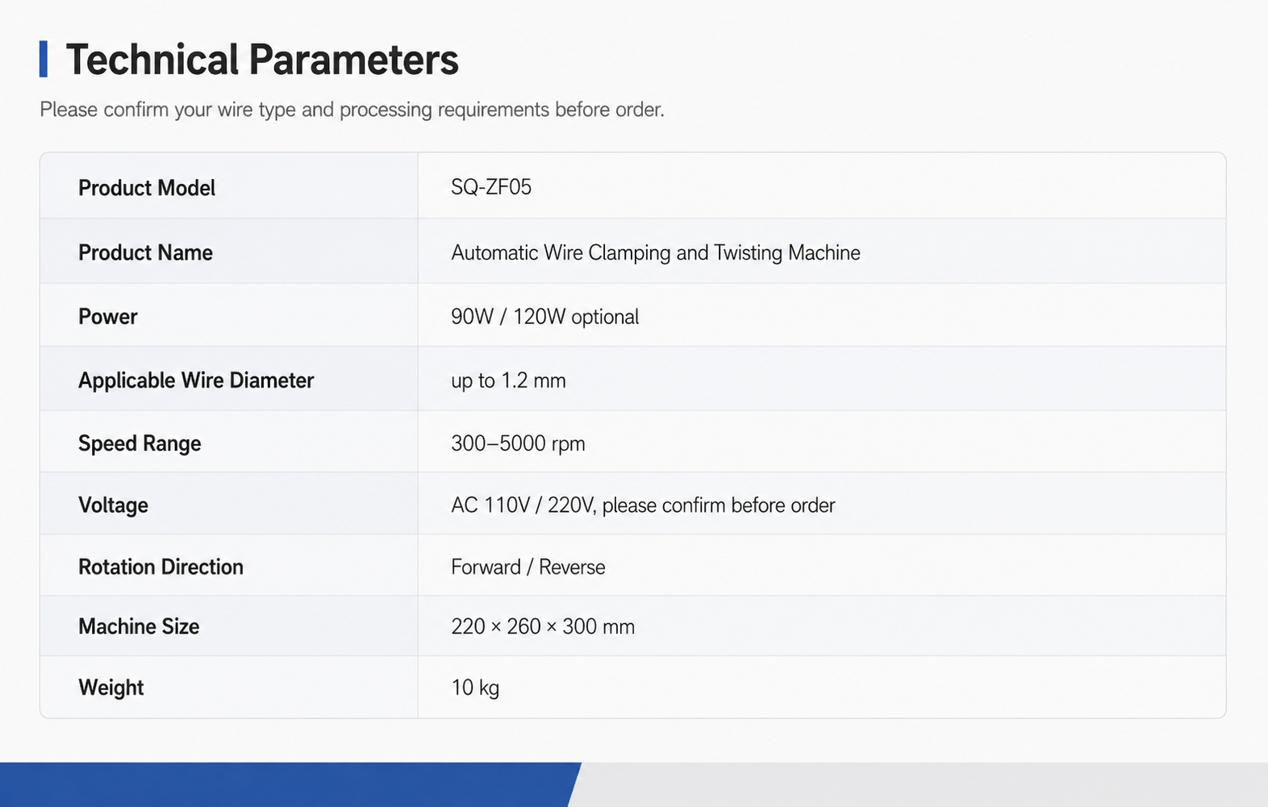1268x807 pixels.
Task: Click the Rotation Direction label
Action: (x=161, y=567)
